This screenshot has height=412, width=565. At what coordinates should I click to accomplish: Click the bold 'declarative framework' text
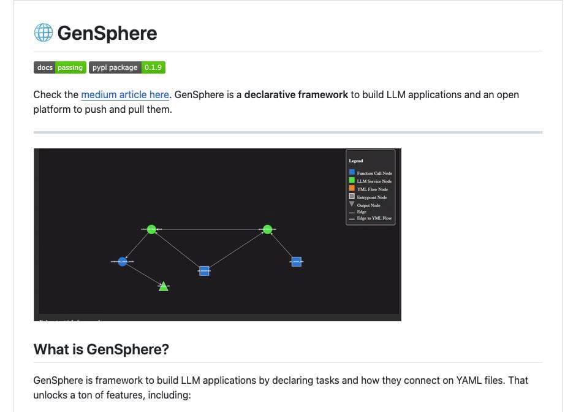(x=296, y=94)
